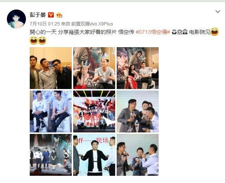Open the username 彭于晏 profile link
Image resolution: width=225 pixels, height=183 pixels.
pyautogui.click(x=38, y=15)
